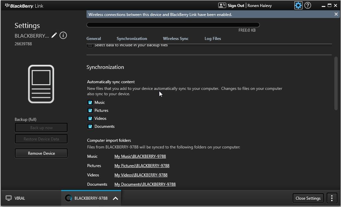This screenshot has height=207, width=341.
Task: Open My Music\BLACKBERRY-9788 folder link
Action: [x=140, y=156]
